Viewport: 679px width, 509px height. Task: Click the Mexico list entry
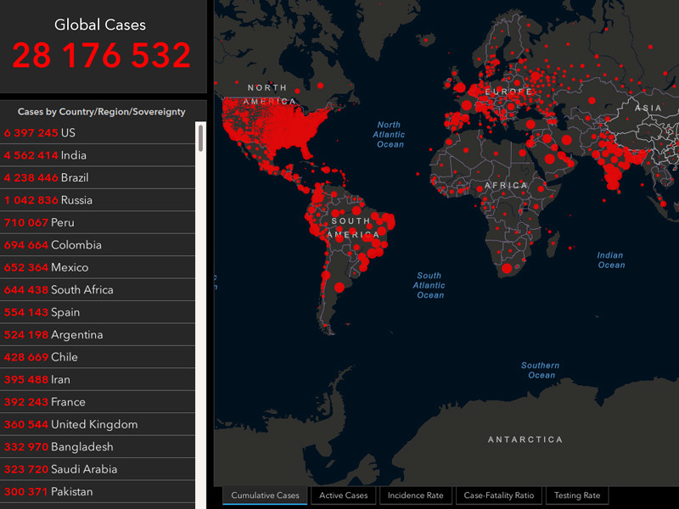[x=98, y=267]
